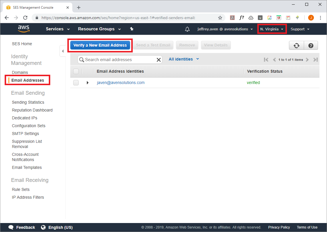Screen dimensions: 327x232
Task: Go to the previous page of items
Action: click(274, 60)
